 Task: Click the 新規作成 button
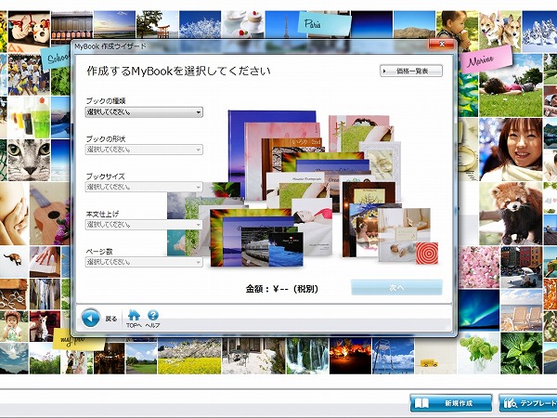[x=451, y=403]
